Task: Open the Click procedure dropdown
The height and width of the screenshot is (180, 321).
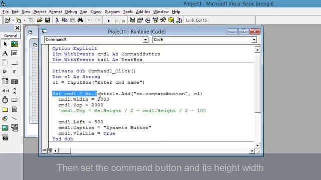Action: click(254, 40)
